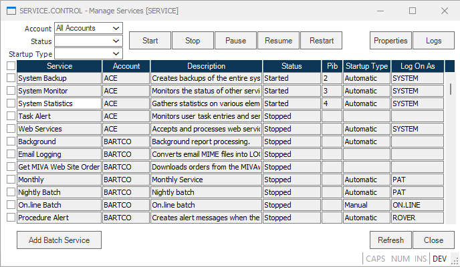Stop the selected service
The image size is (460, 267).
point(193,41)
